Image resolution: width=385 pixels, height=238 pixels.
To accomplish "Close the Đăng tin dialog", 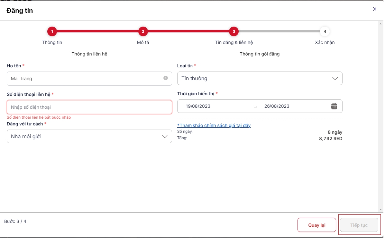I will [374, 9].
